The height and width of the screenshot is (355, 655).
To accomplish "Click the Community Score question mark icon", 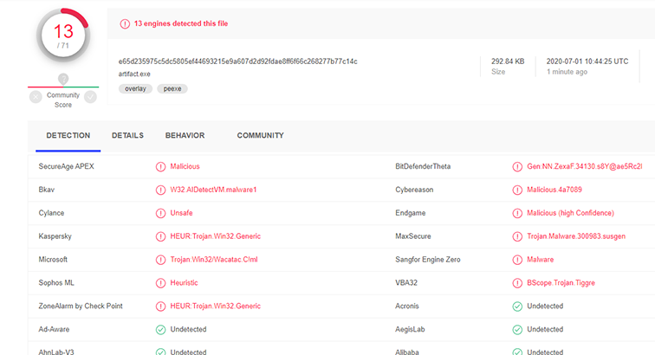I will click(x=63, y=79).
